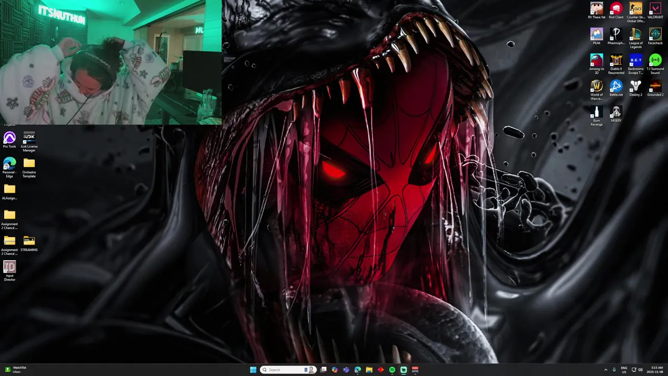Select the Backrooms Escape Together shortcut
The height and width of the screenshot is (376, 668).
point(636,64)
